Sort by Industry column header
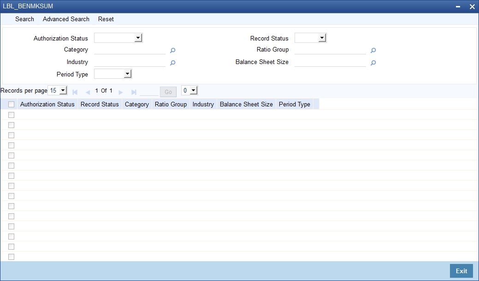Image resolution: width=479 pixels, height=281 pixels. click(x=203, y=105)
